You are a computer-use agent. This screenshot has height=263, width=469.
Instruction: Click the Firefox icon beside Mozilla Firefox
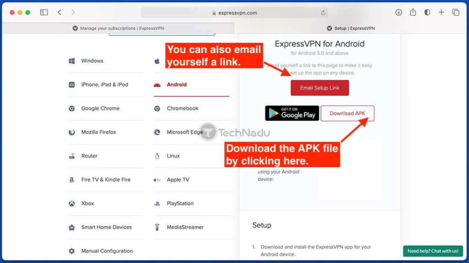tap(72, 132)
